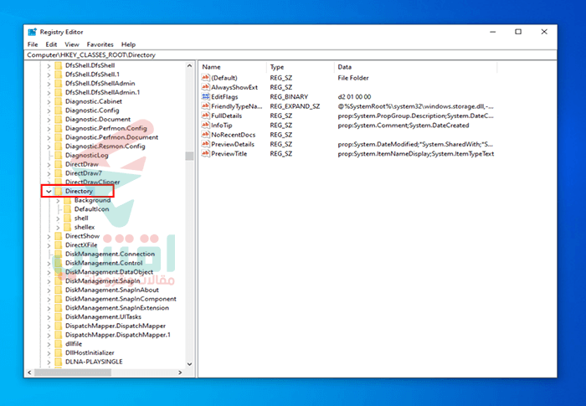Open the Help menu
The image size is (586, 406).
(128, 44)
